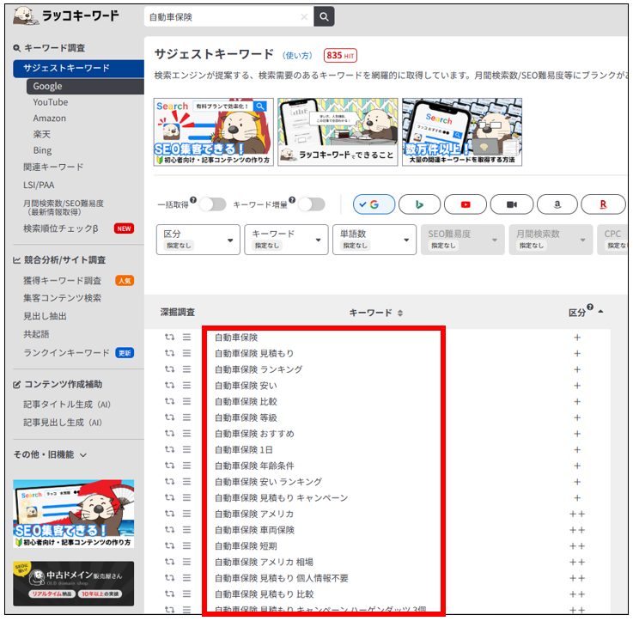Open 記事タイトル生成 (AI) link
This screenshot has width=633, height=621.
[67, 405]
